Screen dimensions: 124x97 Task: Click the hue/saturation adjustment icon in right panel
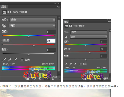pos(66,26)
